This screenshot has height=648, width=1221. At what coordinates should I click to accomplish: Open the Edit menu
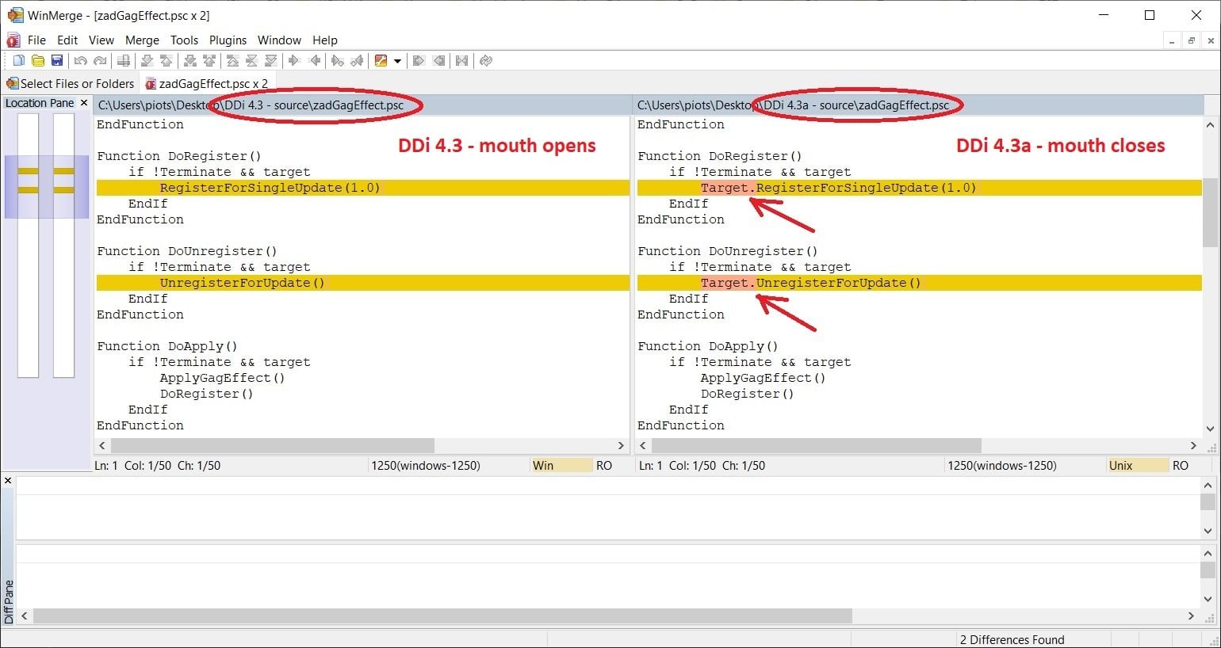click(x=67, y=40)
